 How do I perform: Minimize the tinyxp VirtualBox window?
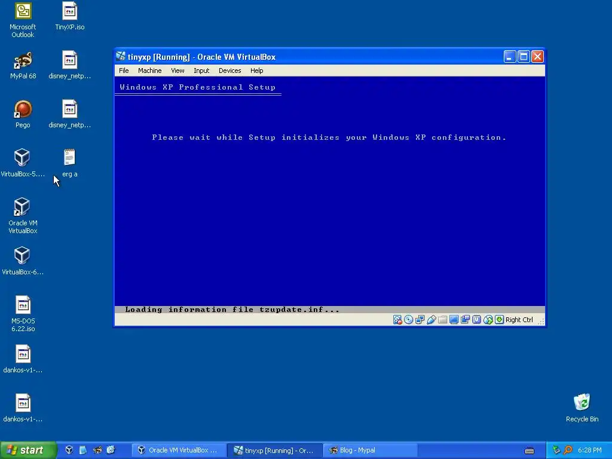[x=510, y=57]
